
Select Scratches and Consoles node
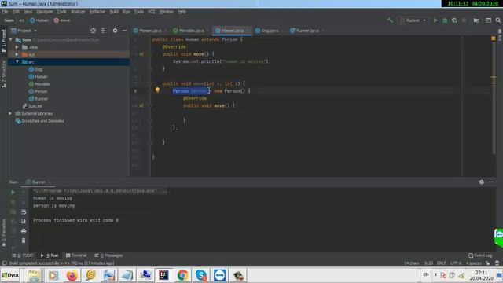[42, 121]
